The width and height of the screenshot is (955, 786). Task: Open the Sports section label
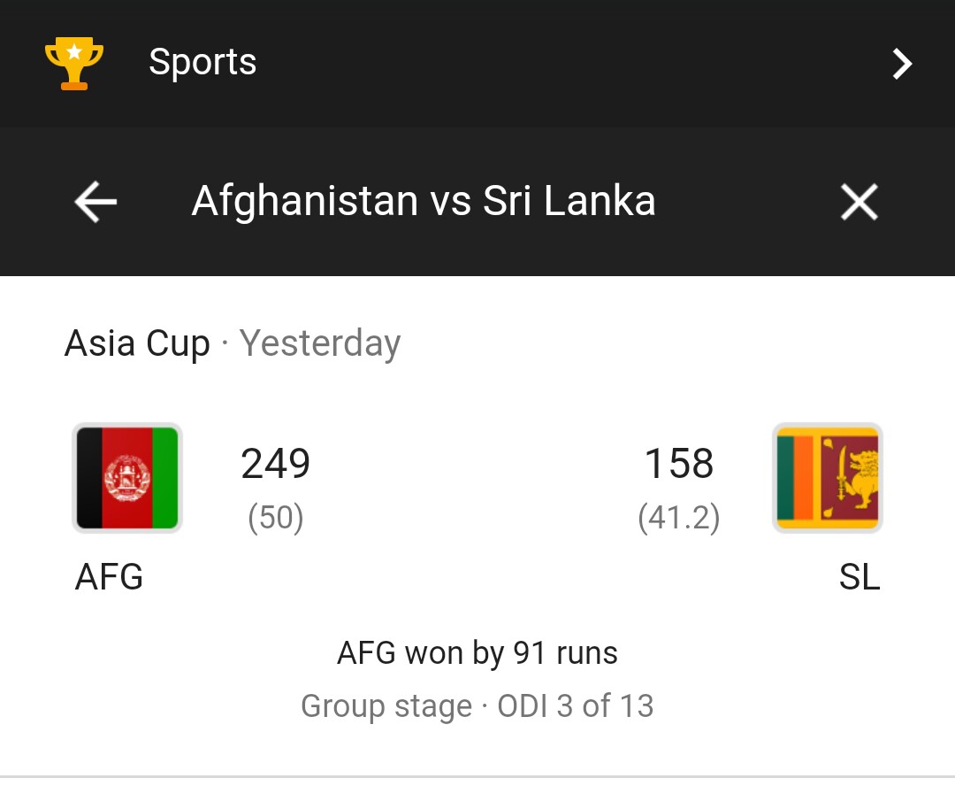click(202, 63)
